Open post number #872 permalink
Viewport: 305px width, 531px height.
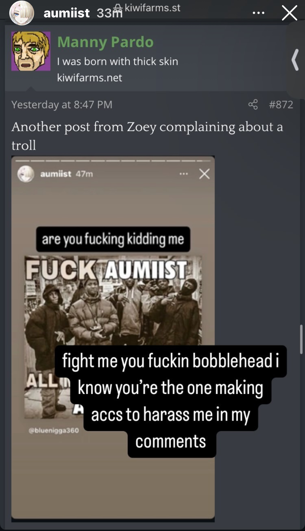pyautogui.click(x=281, y=104)
